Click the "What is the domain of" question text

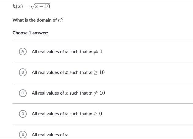point(35,20)
